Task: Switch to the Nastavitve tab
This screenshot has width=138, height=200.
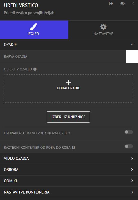Action: coord(103,30)
